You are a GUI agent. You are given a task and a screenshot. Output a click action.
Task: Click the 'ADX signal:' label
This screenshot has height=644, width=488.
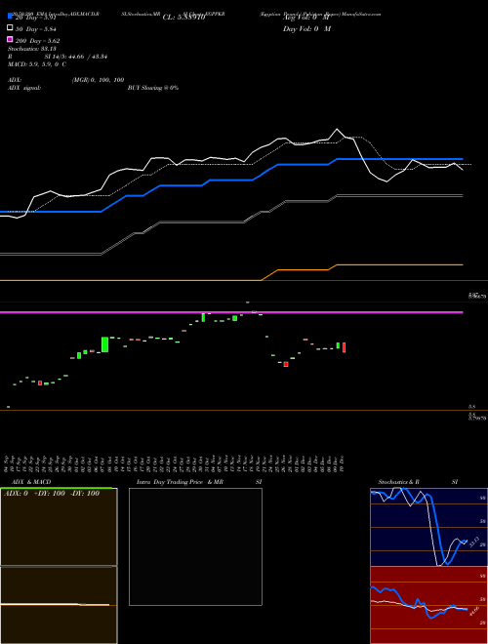[24, 88]
